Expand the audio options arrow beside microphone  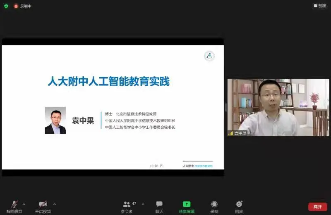pos(24,204)
